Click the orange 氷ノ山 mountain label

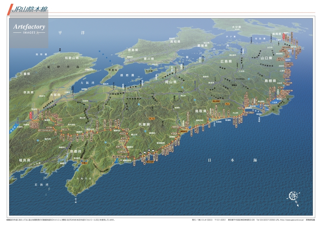tap(152, 118)
